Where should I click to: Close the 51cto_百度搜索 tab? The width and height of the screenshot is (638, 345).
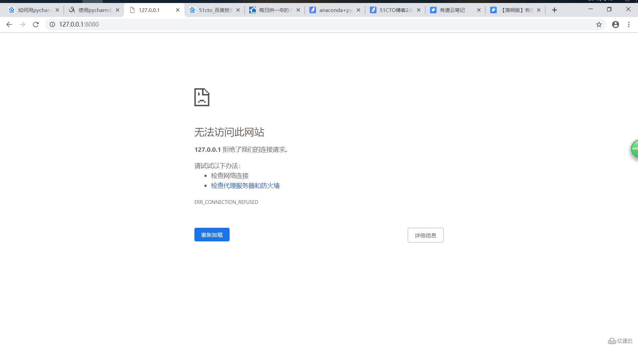[x=238, y=10]
